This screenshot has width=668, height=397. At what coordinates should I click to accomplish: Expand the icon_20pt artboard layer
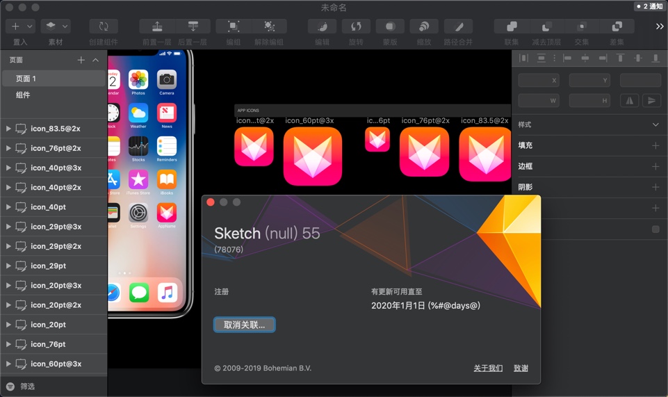[x=8, y=324]
